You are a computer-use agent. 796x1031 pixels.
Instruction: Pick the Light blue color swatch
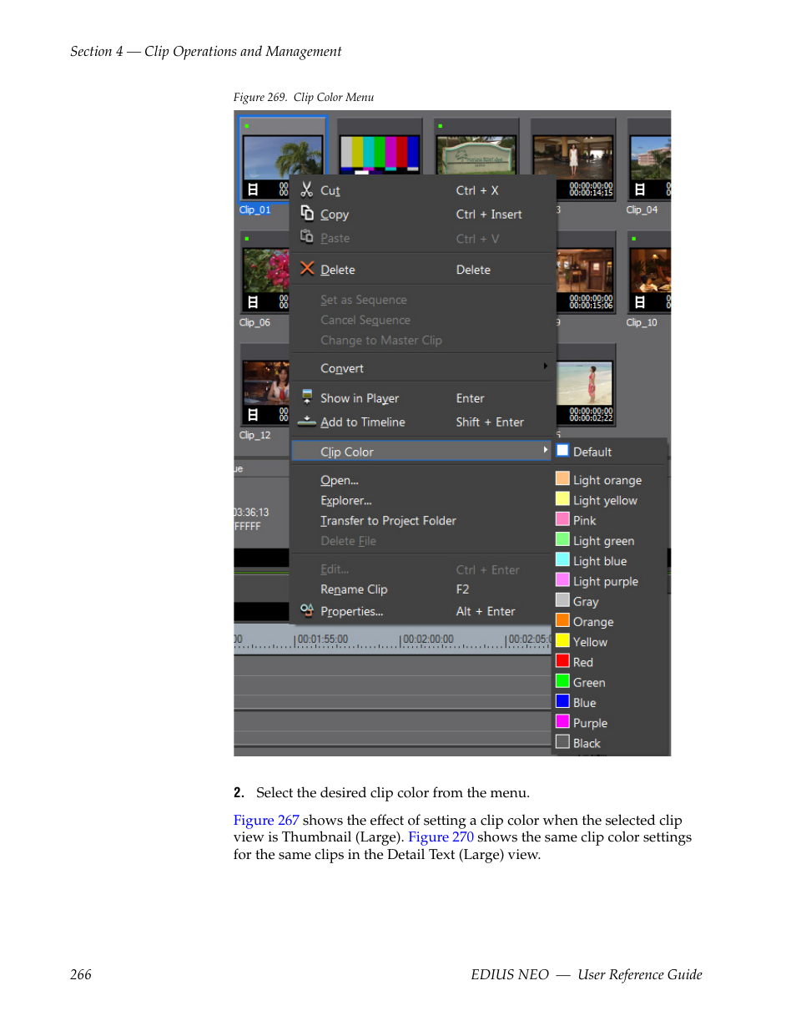point(562,560)
